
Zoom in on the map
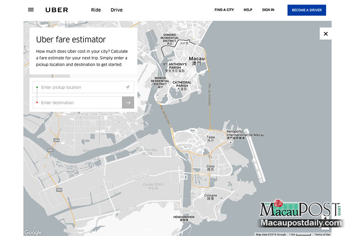(325, 218)
